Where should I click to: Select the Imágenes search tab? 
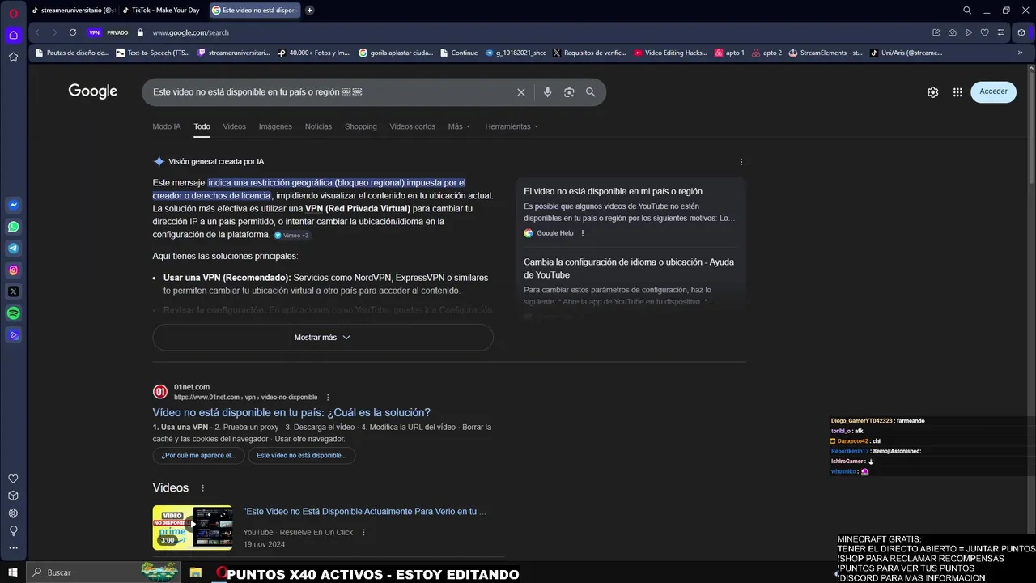pyautogui.click(x=275, y=126)
